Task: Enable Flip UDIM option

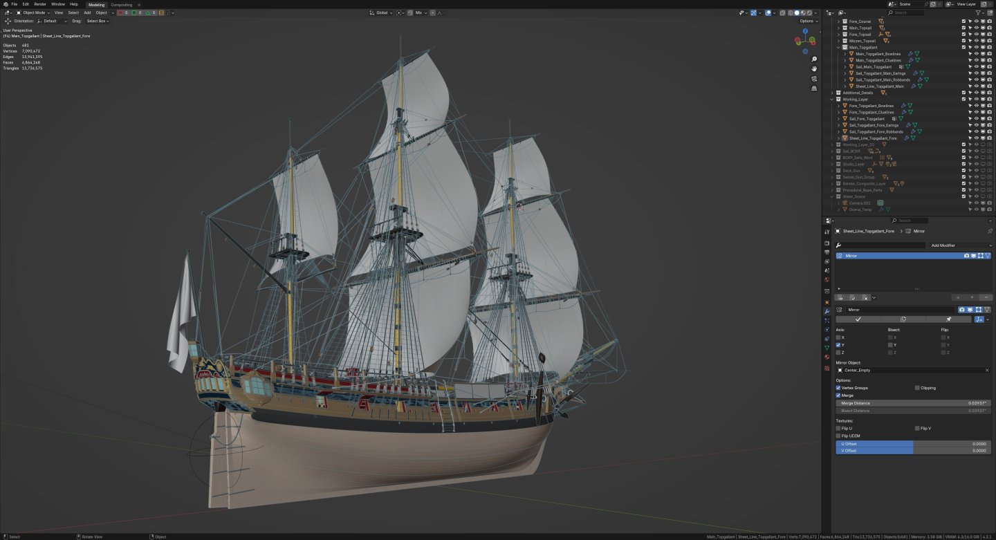Action: click(838, 436)
